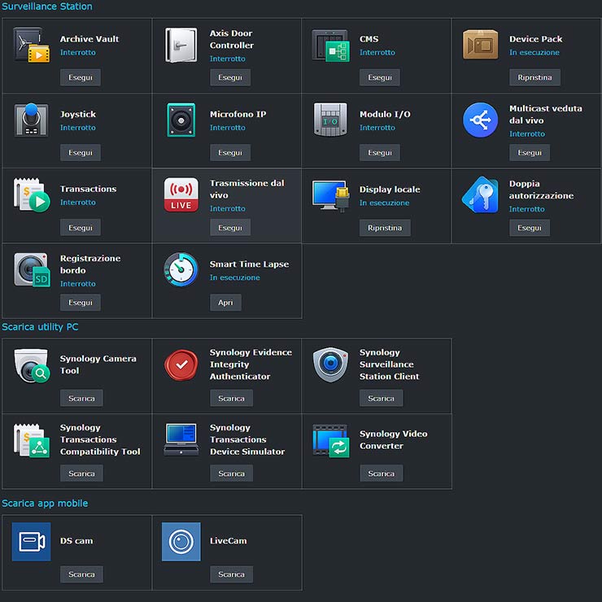Download Synology Video Converter via Scarica

(381, 473)
